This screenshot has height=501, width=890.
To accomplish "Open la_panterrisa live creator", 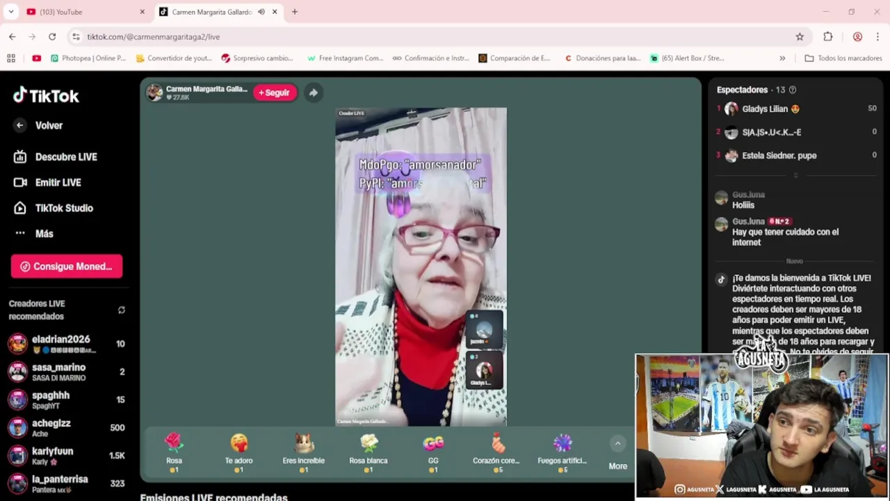I will pyautogui.click(x=67, y=484).
